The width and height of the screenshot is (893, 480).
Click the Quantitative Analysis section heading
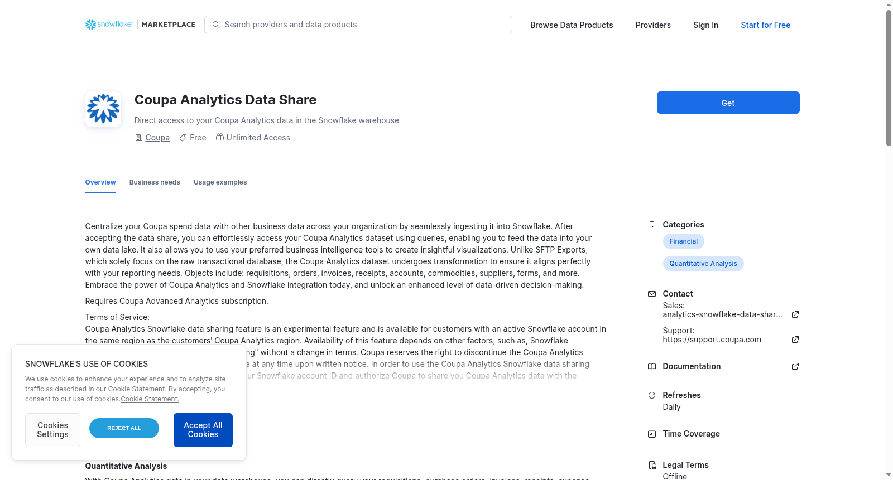[126, 466]
